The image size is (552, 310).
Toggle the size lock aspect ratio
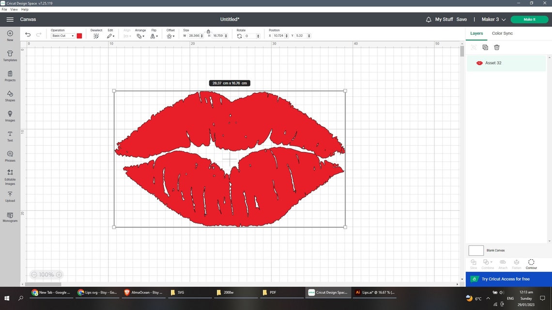(x=208, y=31)
